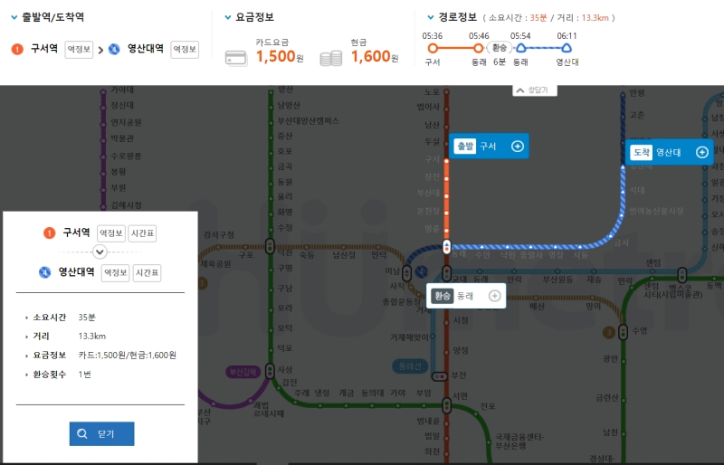Click the 부산김해 line badge on the map
The width and height of the screenshot is (724, 465).
click(x=243, y=372)
